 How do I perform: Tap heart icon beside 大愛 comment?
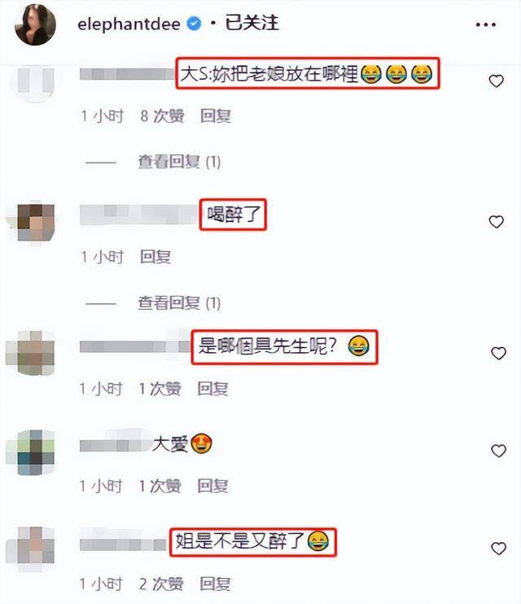pos(498,450)
